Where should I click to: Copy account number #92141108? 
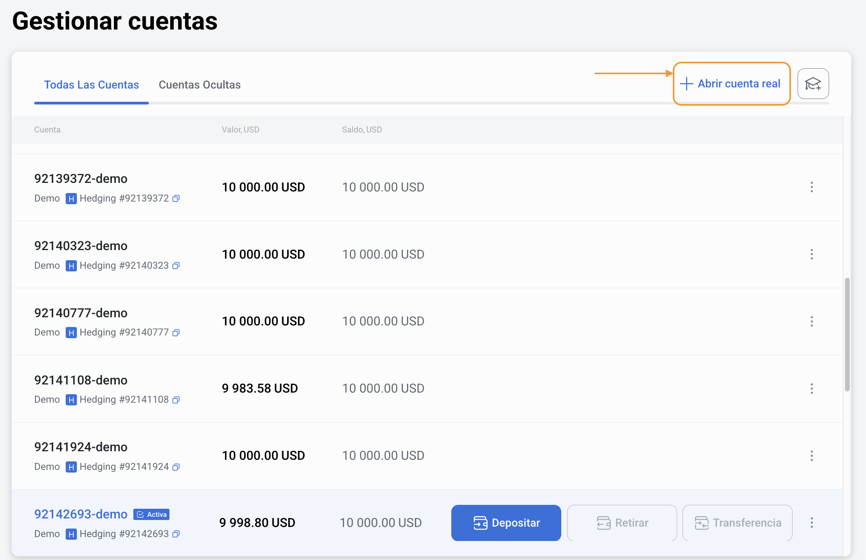176,400
